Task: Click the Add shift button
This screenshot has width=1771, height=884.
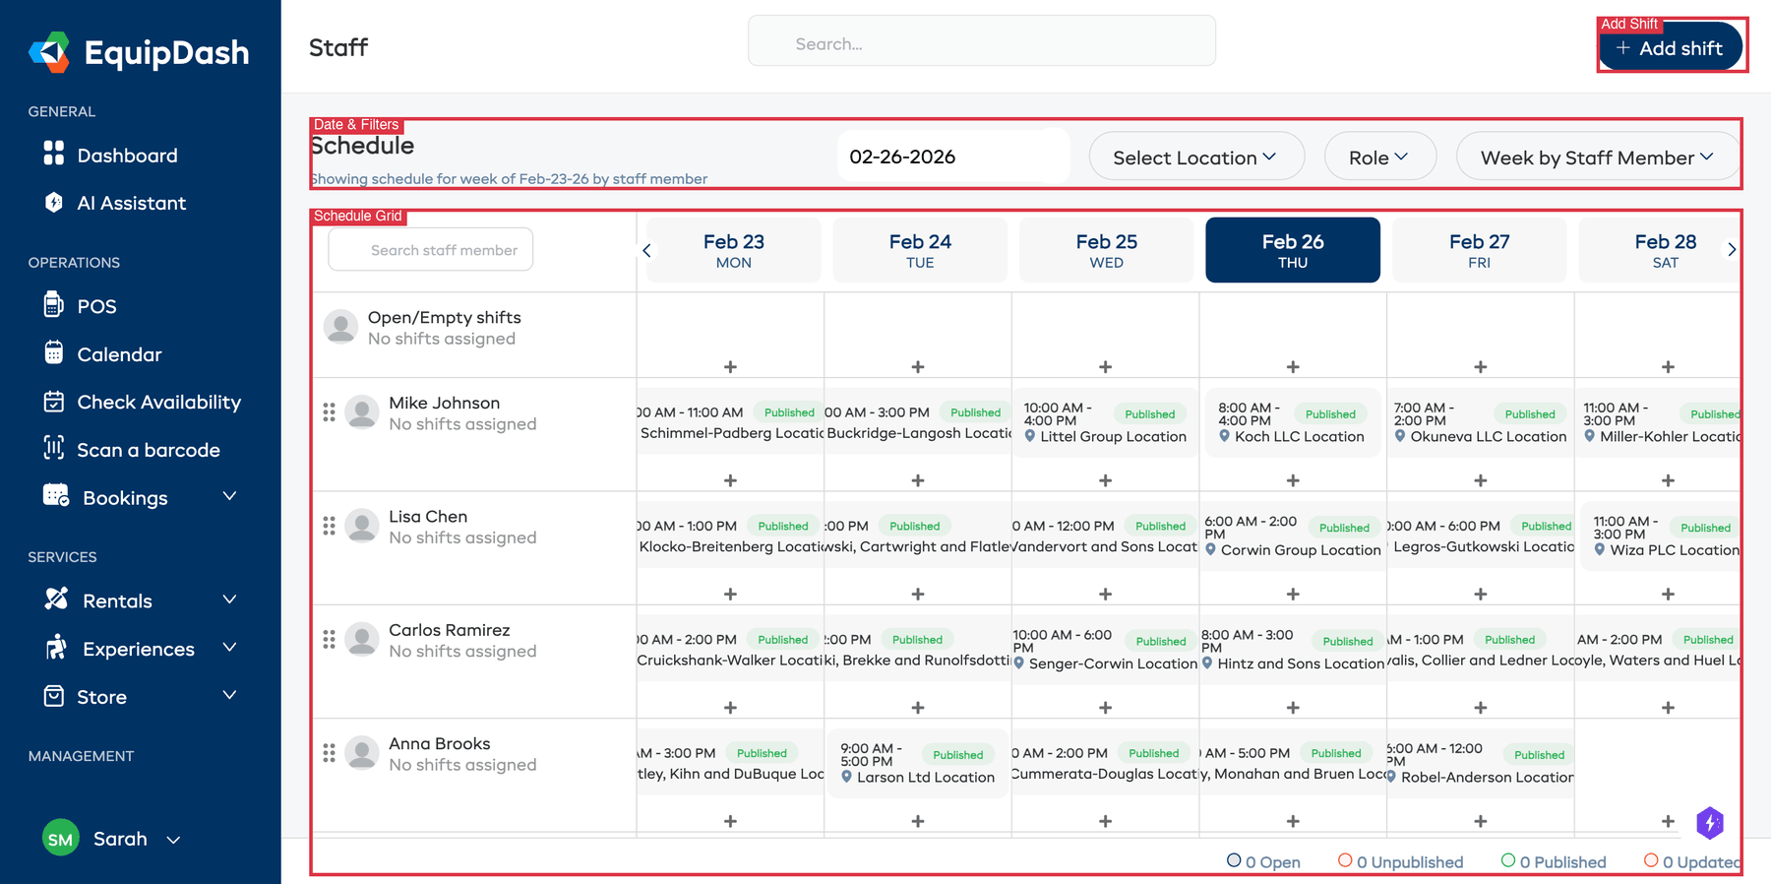Action: point(1671,48)
